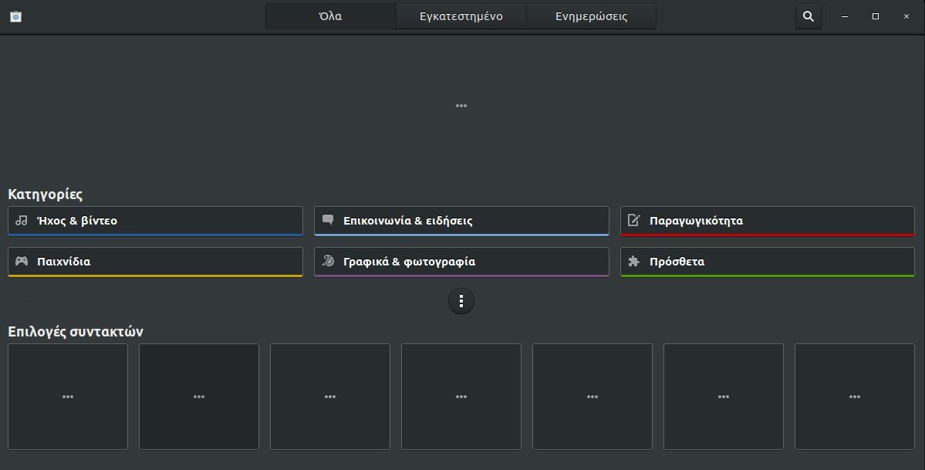Click the pencil edit icon for Παραγωγικότητα

634,221
